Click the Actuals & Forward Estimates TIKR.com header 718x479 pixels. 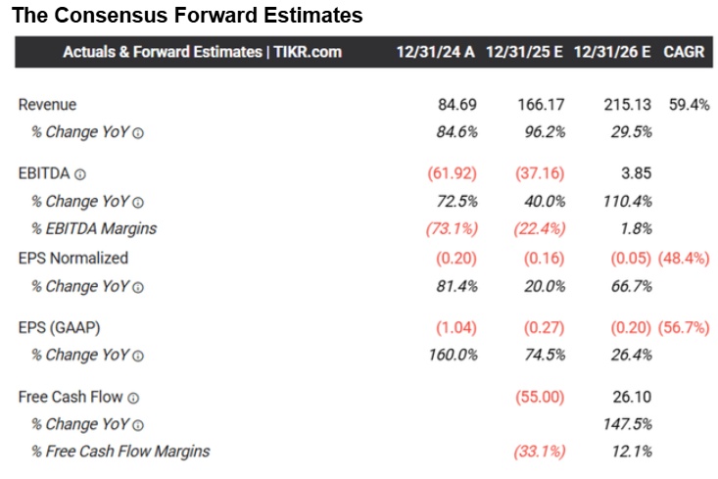(202, 52)
